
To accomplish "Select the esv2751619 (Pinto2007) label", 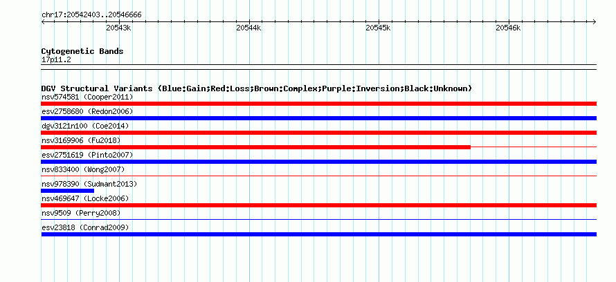I will click(x=87, y=155).
